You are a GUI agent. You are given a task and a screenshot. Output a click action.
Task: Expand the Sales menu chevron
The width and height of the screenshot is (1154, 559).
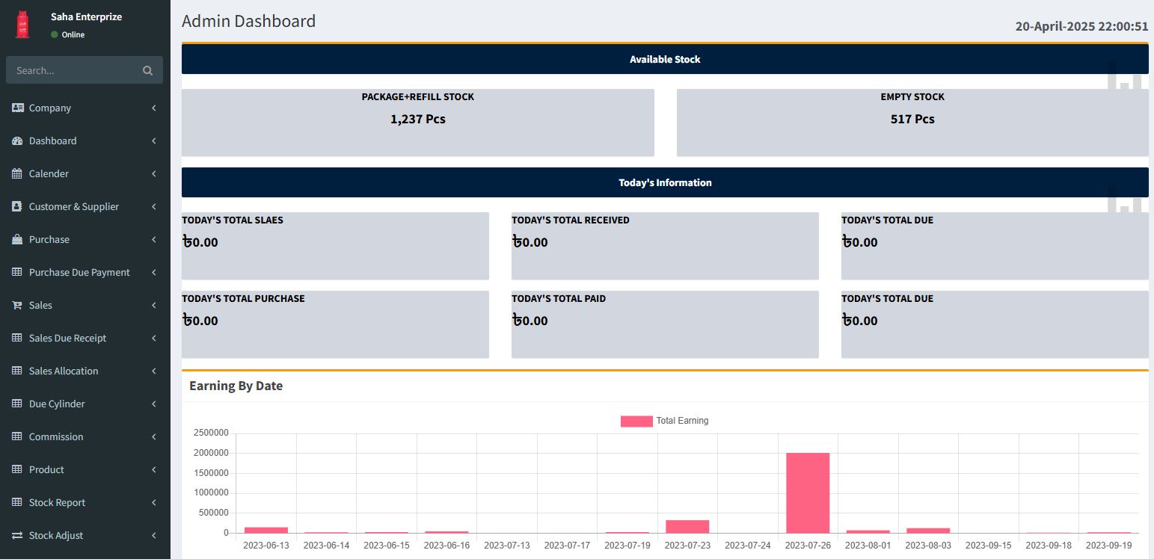(154, 306)
